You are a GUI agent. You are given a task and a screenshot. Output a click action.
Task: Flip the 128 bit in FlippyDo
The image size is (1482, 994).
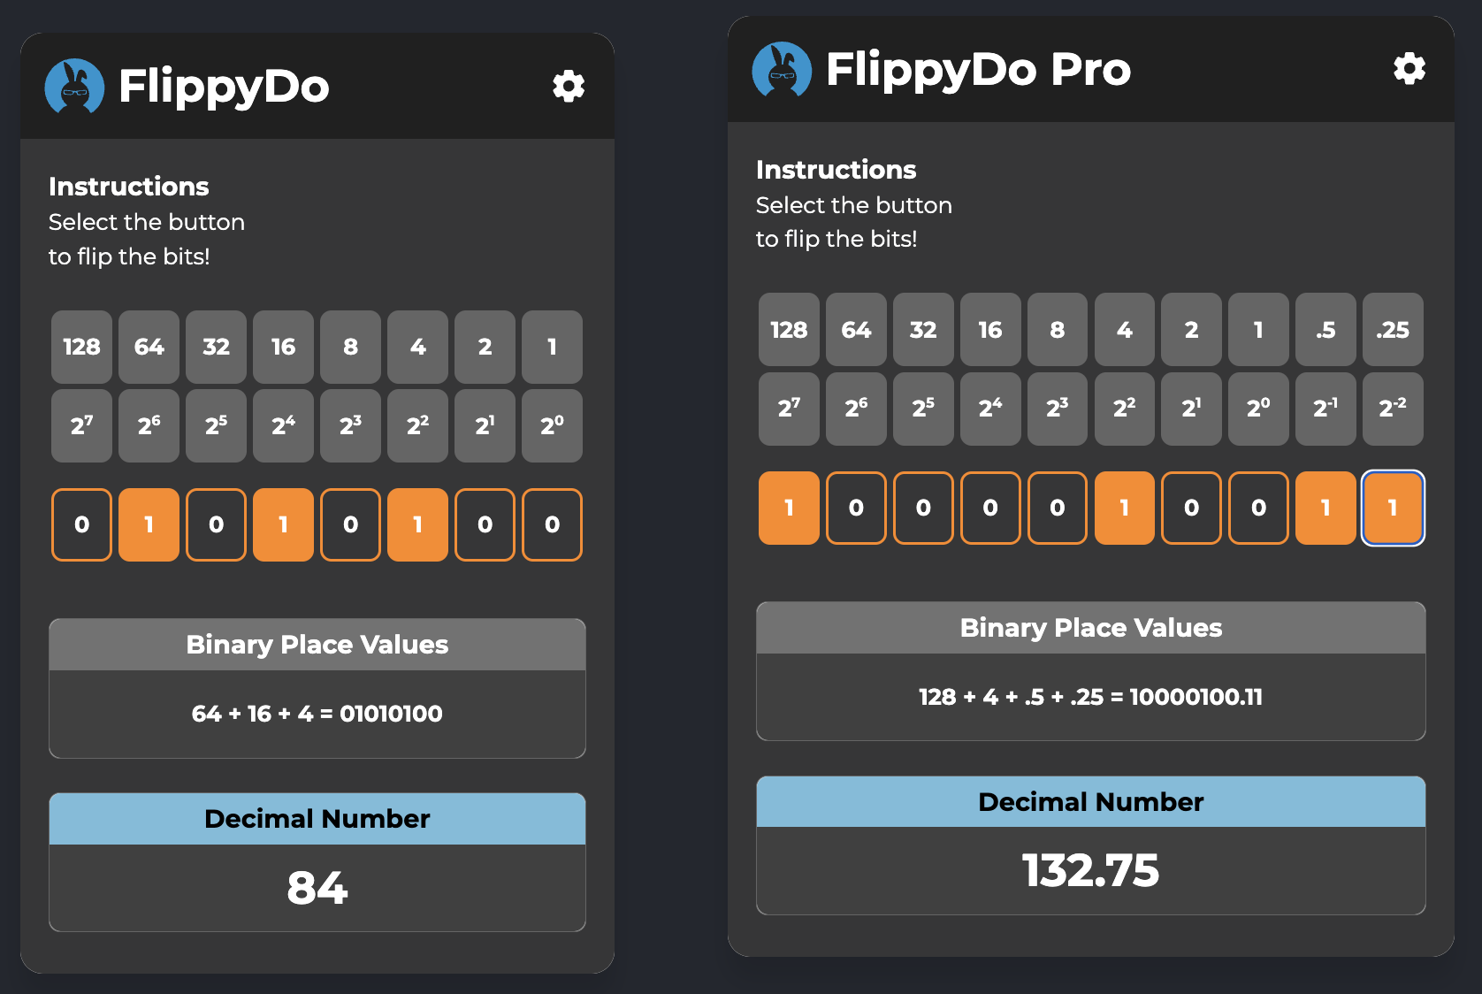[x=81, y=524]
